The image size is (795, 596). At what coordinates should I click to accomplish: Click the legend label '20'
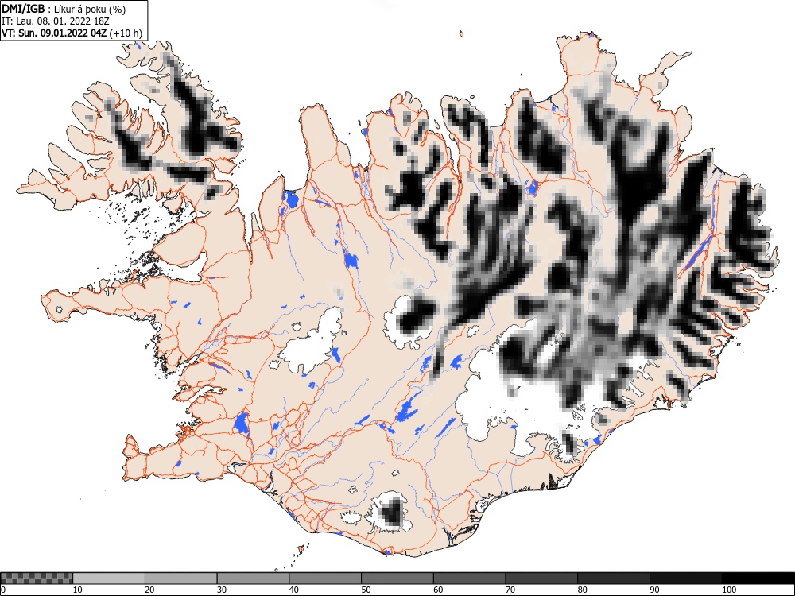tap(149, 590)
